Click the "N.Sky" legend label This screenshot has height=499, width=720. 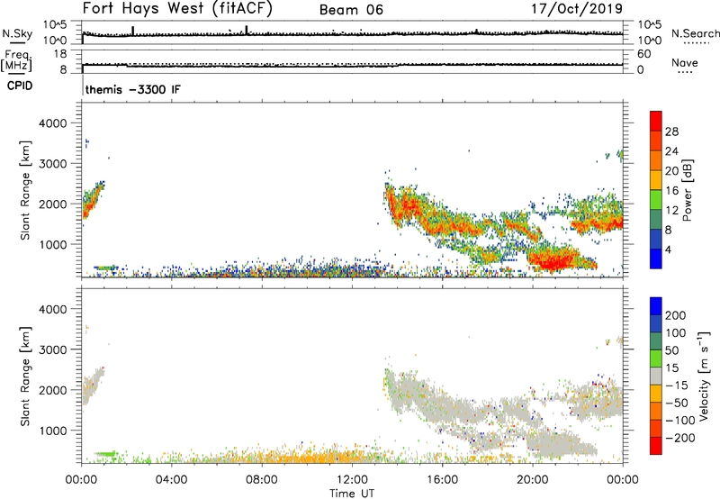(17, 33)
